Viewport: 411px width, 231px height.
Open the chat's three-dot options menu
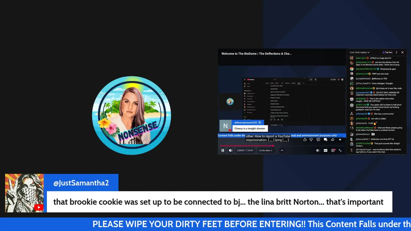point(397,52)
